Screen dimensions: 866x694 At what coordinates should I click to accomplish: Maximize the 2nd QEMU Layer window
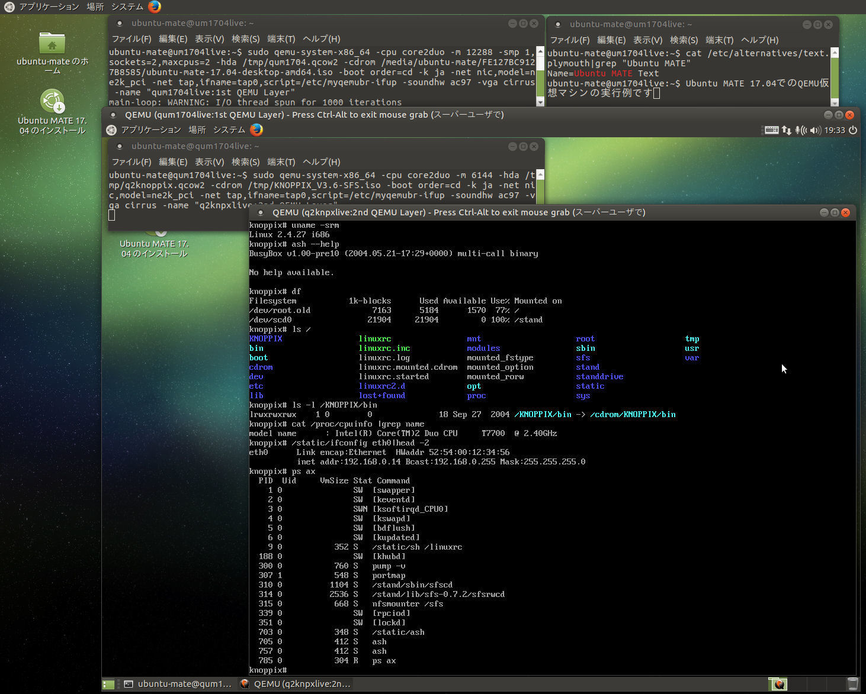pyautogui.click(x=835, y=212)
